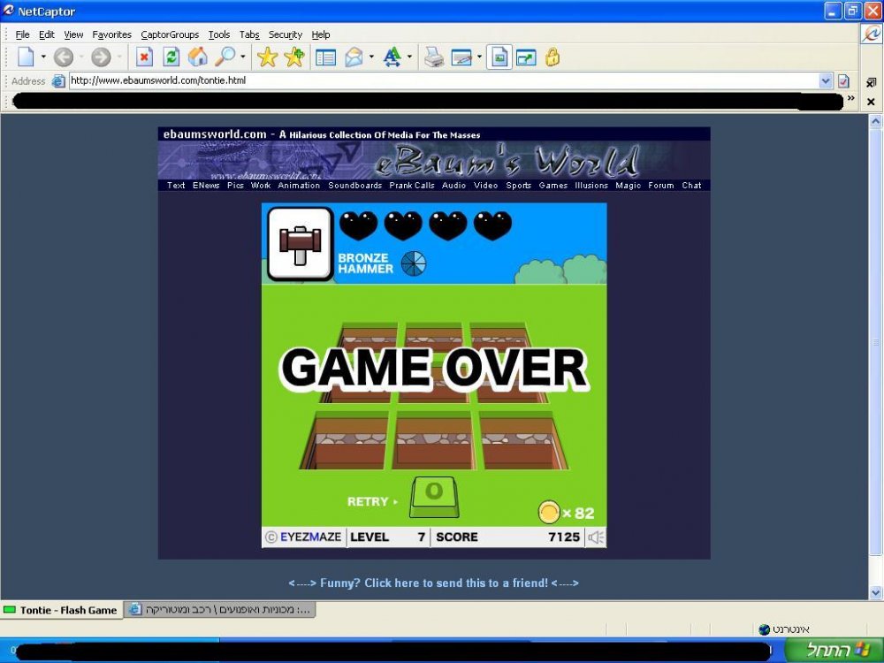The height and width of the screenshot is (663, 884).
Task: Expand the links bar overflow chevron
Action: tap(850, 98)
